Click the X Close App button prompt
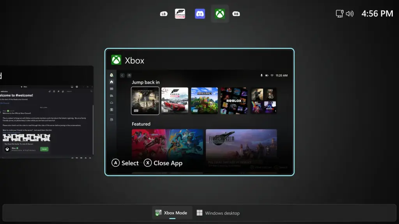 pyautogui.click(x=163, y=163)
